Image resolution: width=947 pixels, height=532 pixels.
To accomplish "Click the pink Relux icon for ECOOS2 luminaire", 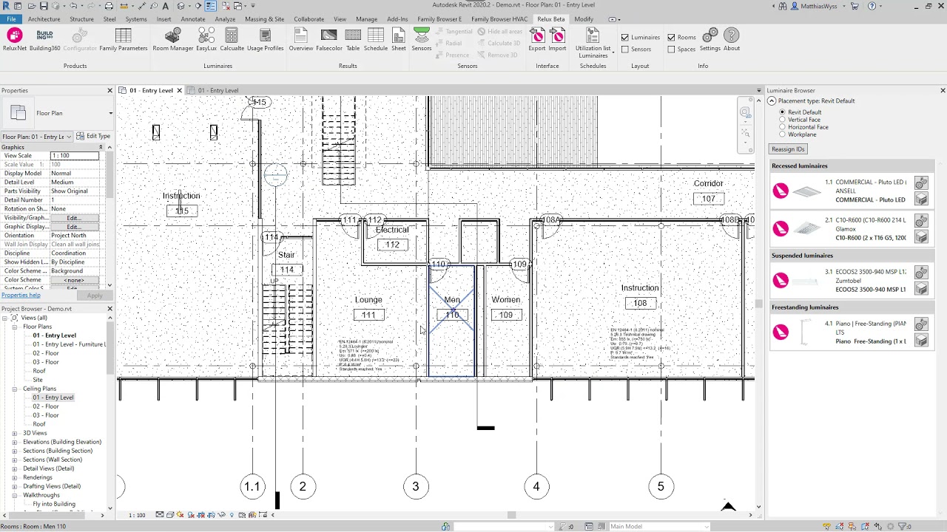I will point(781,280).
